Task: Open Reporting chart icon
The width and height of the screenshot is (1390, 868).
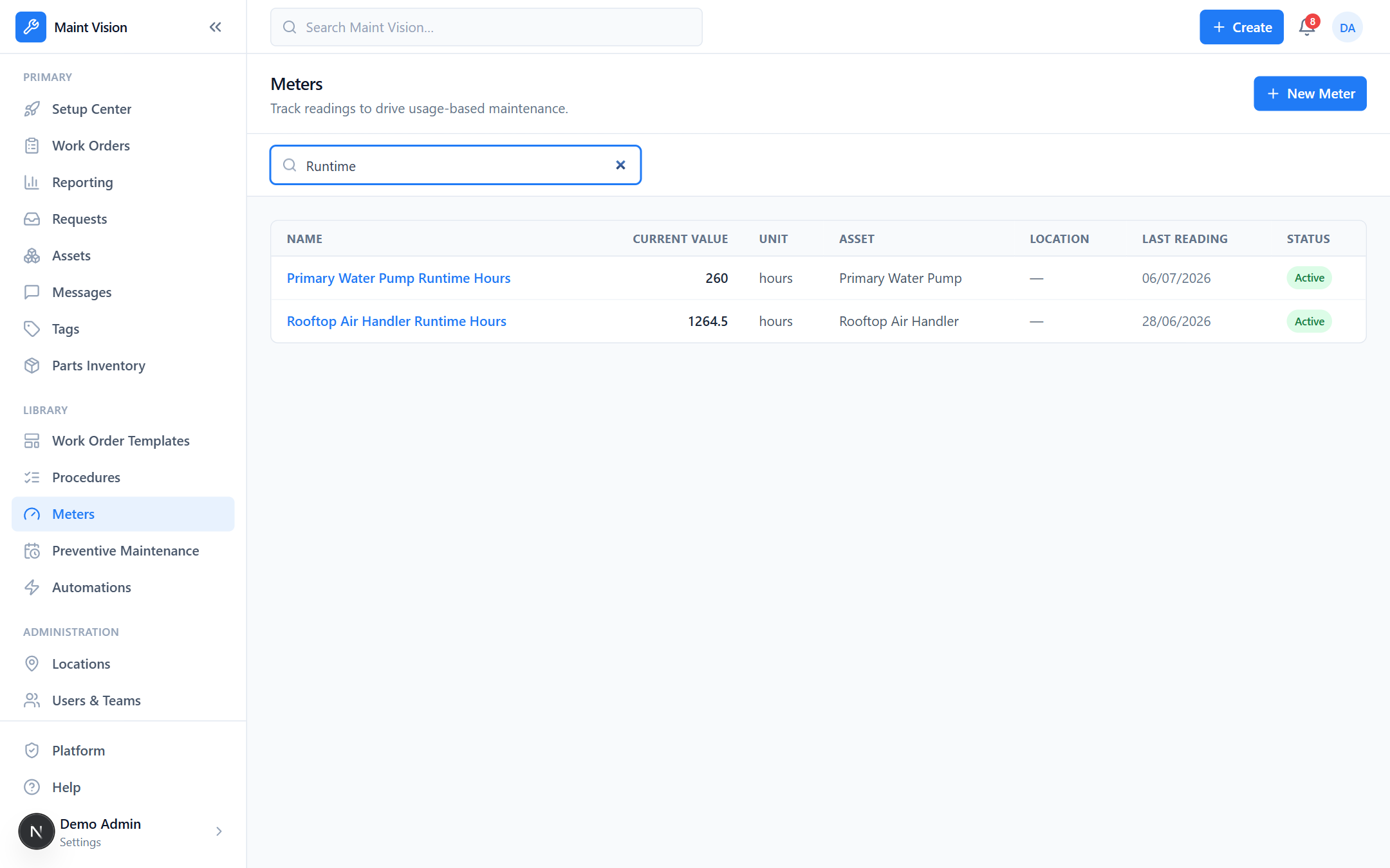Action: [32, 183]
